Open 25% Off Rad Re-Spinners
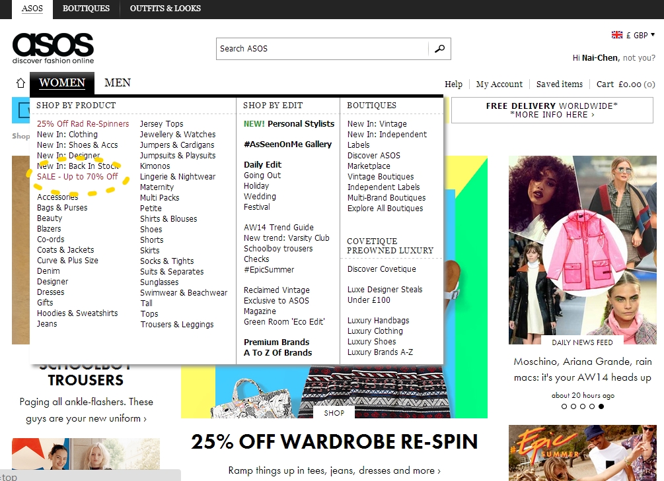Screen dimensions: 664x481 click(x=83, y=123)
